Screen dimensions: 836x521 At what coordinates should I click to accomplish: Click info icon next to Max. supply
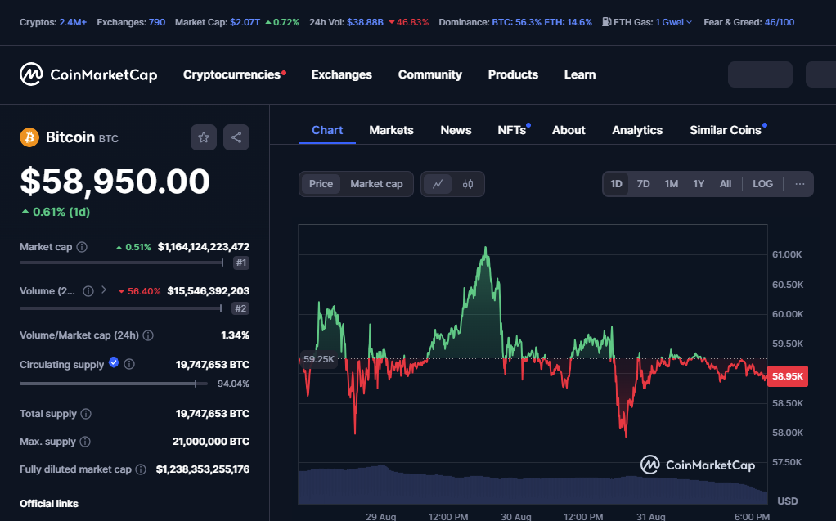85,442
